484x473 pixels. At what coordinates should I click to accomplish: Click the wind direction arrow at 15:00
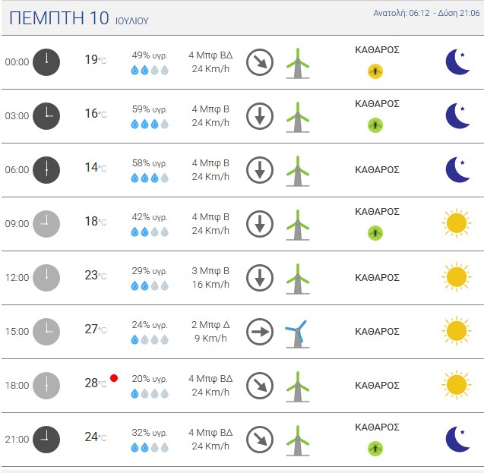click(x=260, y=332)
